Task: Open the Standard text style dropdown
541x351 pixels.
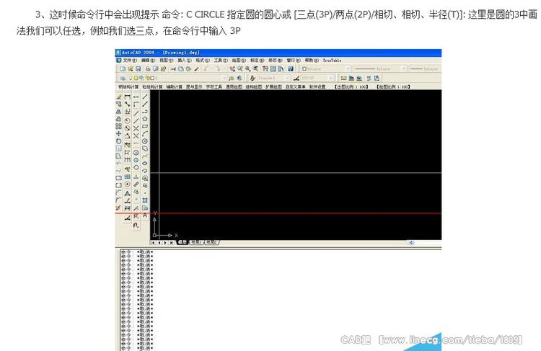Action: pos(287,78)
